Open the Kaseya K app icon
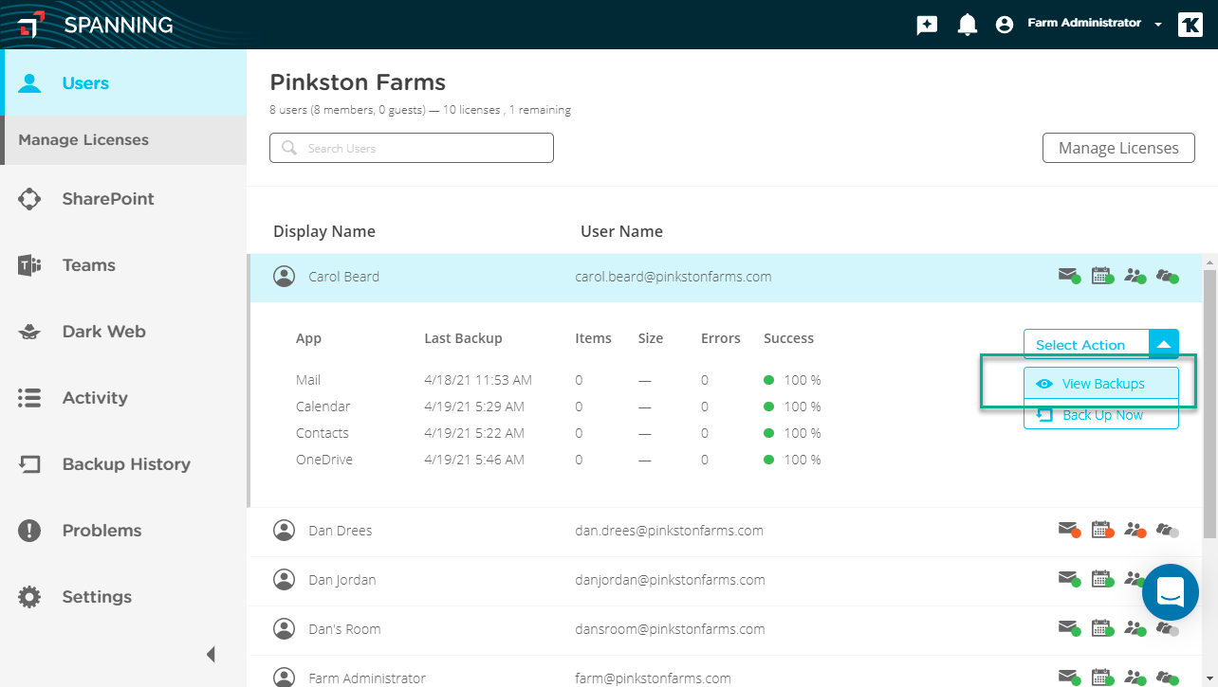This screenshot has height=687, width=1218. tap(1190, 25)
